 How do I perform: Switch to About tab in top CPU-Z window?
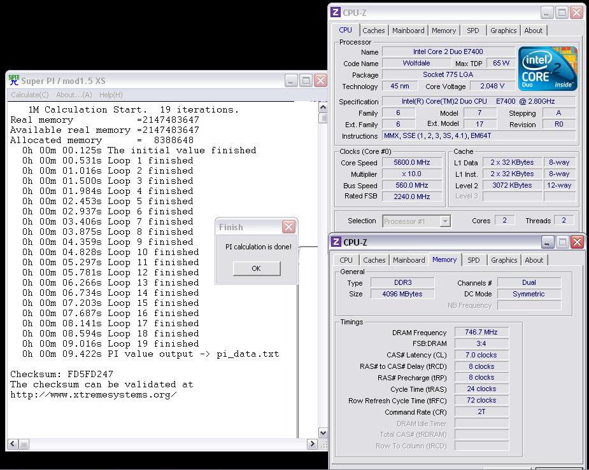(534, 31)
